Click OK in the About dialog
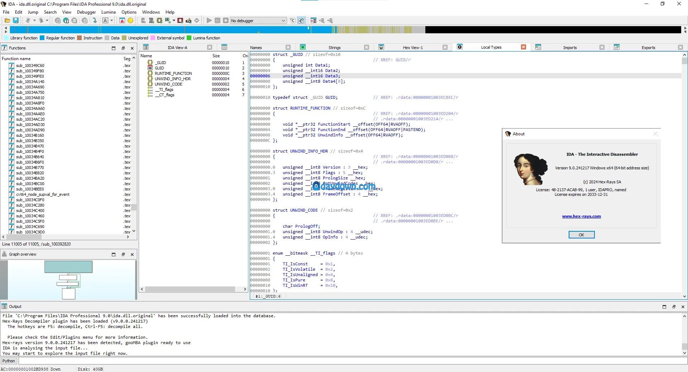 [x=581, y=235]
